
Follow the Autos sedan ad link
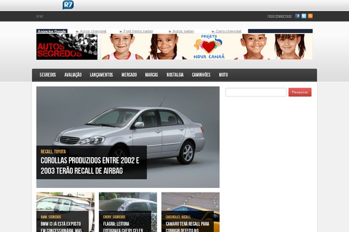coord(183,31)
